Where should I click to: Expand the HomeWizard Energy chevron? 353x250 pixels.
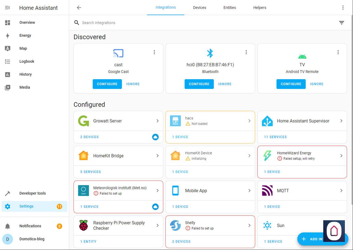click(341, 156)
